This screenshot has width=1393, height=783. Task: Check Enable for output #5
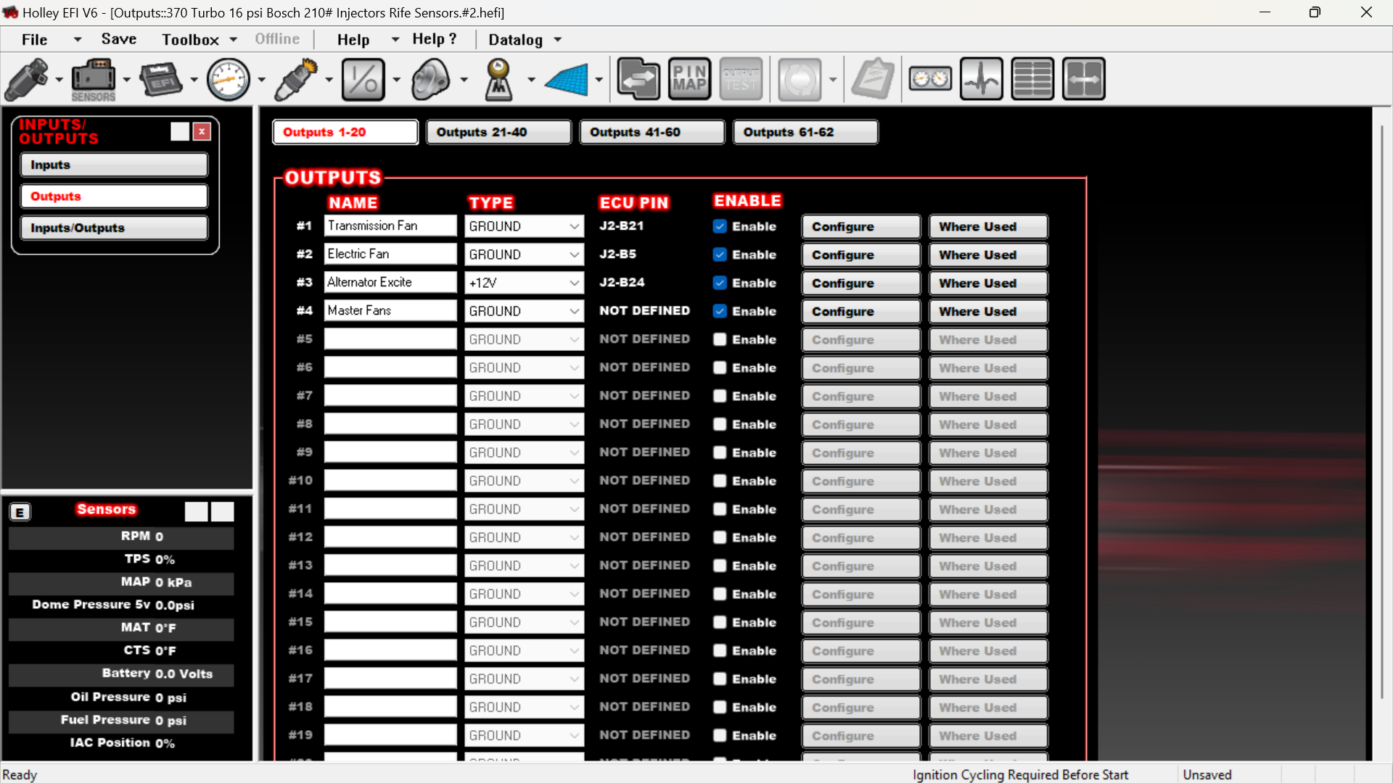[720, 339]
